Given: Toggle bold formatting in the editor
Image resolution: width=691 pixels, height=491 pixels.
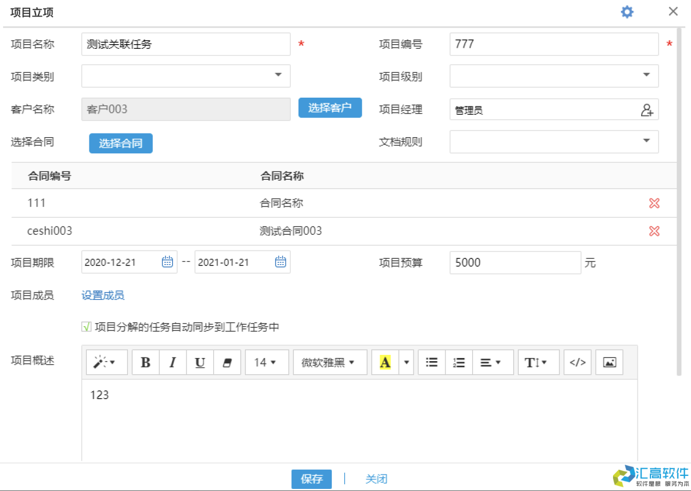Looking at the screenshot, I should [146, 362].
